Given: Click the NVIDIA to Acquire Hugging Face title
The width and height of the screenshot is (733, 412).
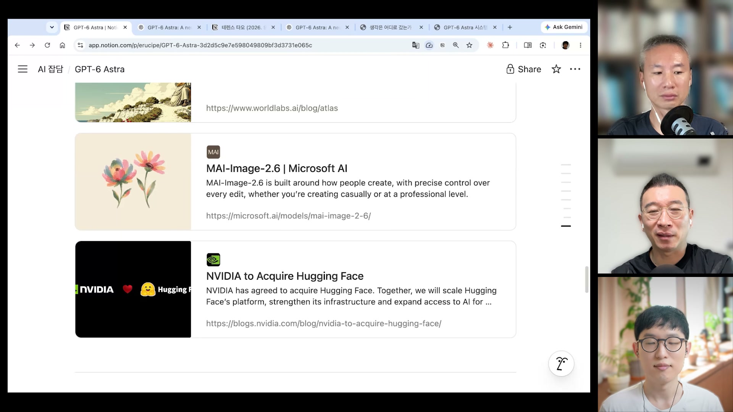Looking at the screenshot, I should pos(285,276).
